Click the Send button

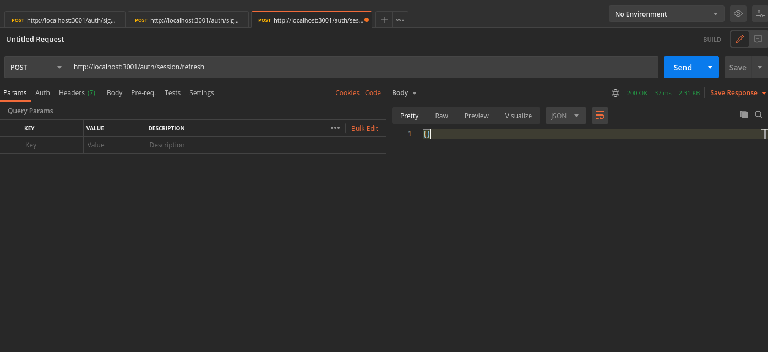coord(682,67)
